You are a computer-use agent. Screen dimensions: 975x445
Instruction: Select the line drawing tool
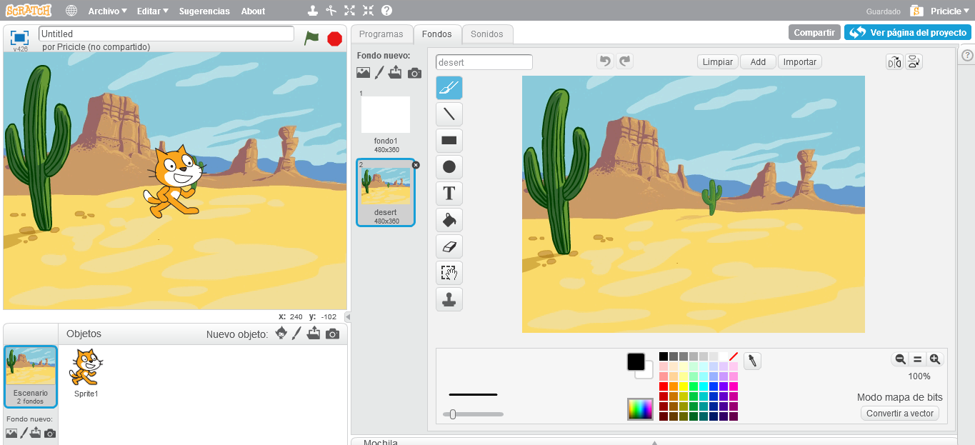click(449, 114)
